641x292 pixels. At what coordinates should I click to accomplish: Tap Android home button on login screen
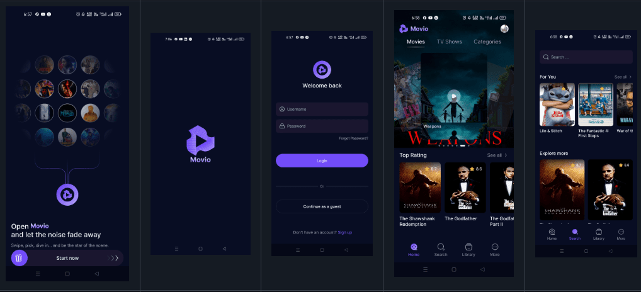(322, 250)
